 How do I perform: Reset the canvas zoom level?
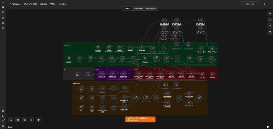tap(31, 120)
